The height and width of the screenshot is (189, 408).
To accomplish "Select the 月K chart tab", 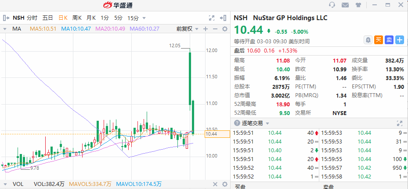I will [91, 18].
